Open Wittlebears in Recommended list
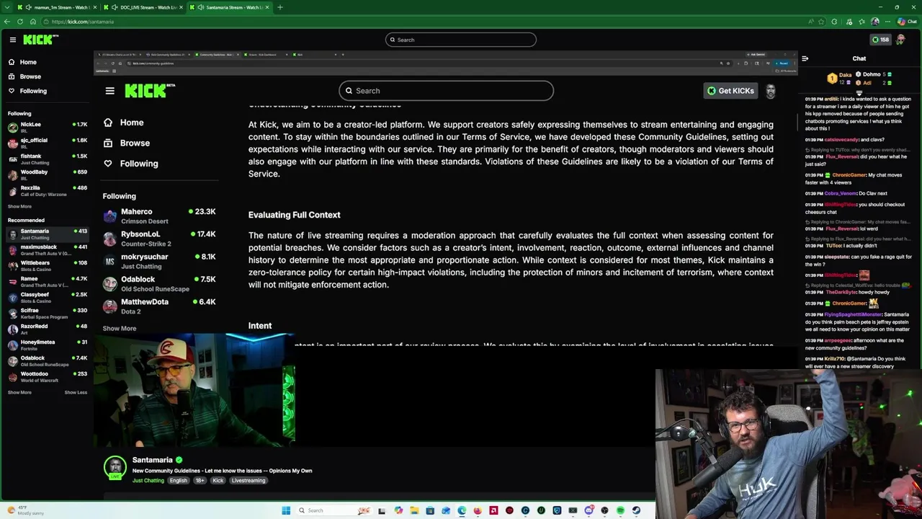This screenshot has height=519, width=922. click(47, 265)
